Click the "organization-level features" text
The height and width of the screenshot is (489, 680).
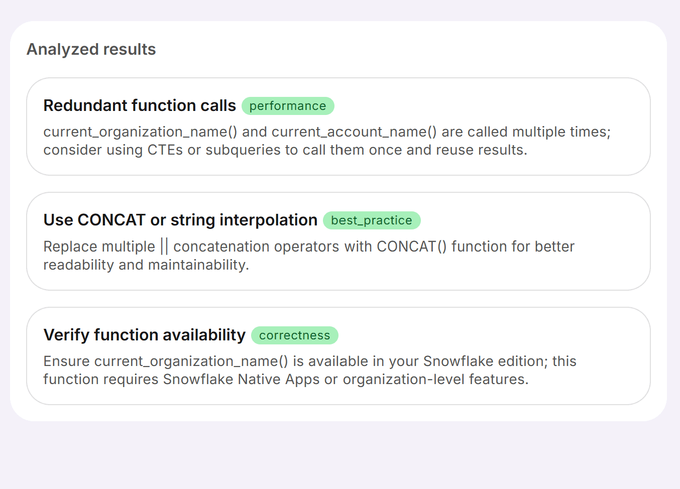point(435,379)
